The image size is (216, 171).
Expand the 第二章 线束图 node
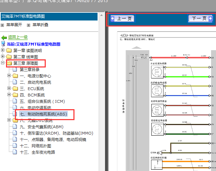tap(2, 56)
